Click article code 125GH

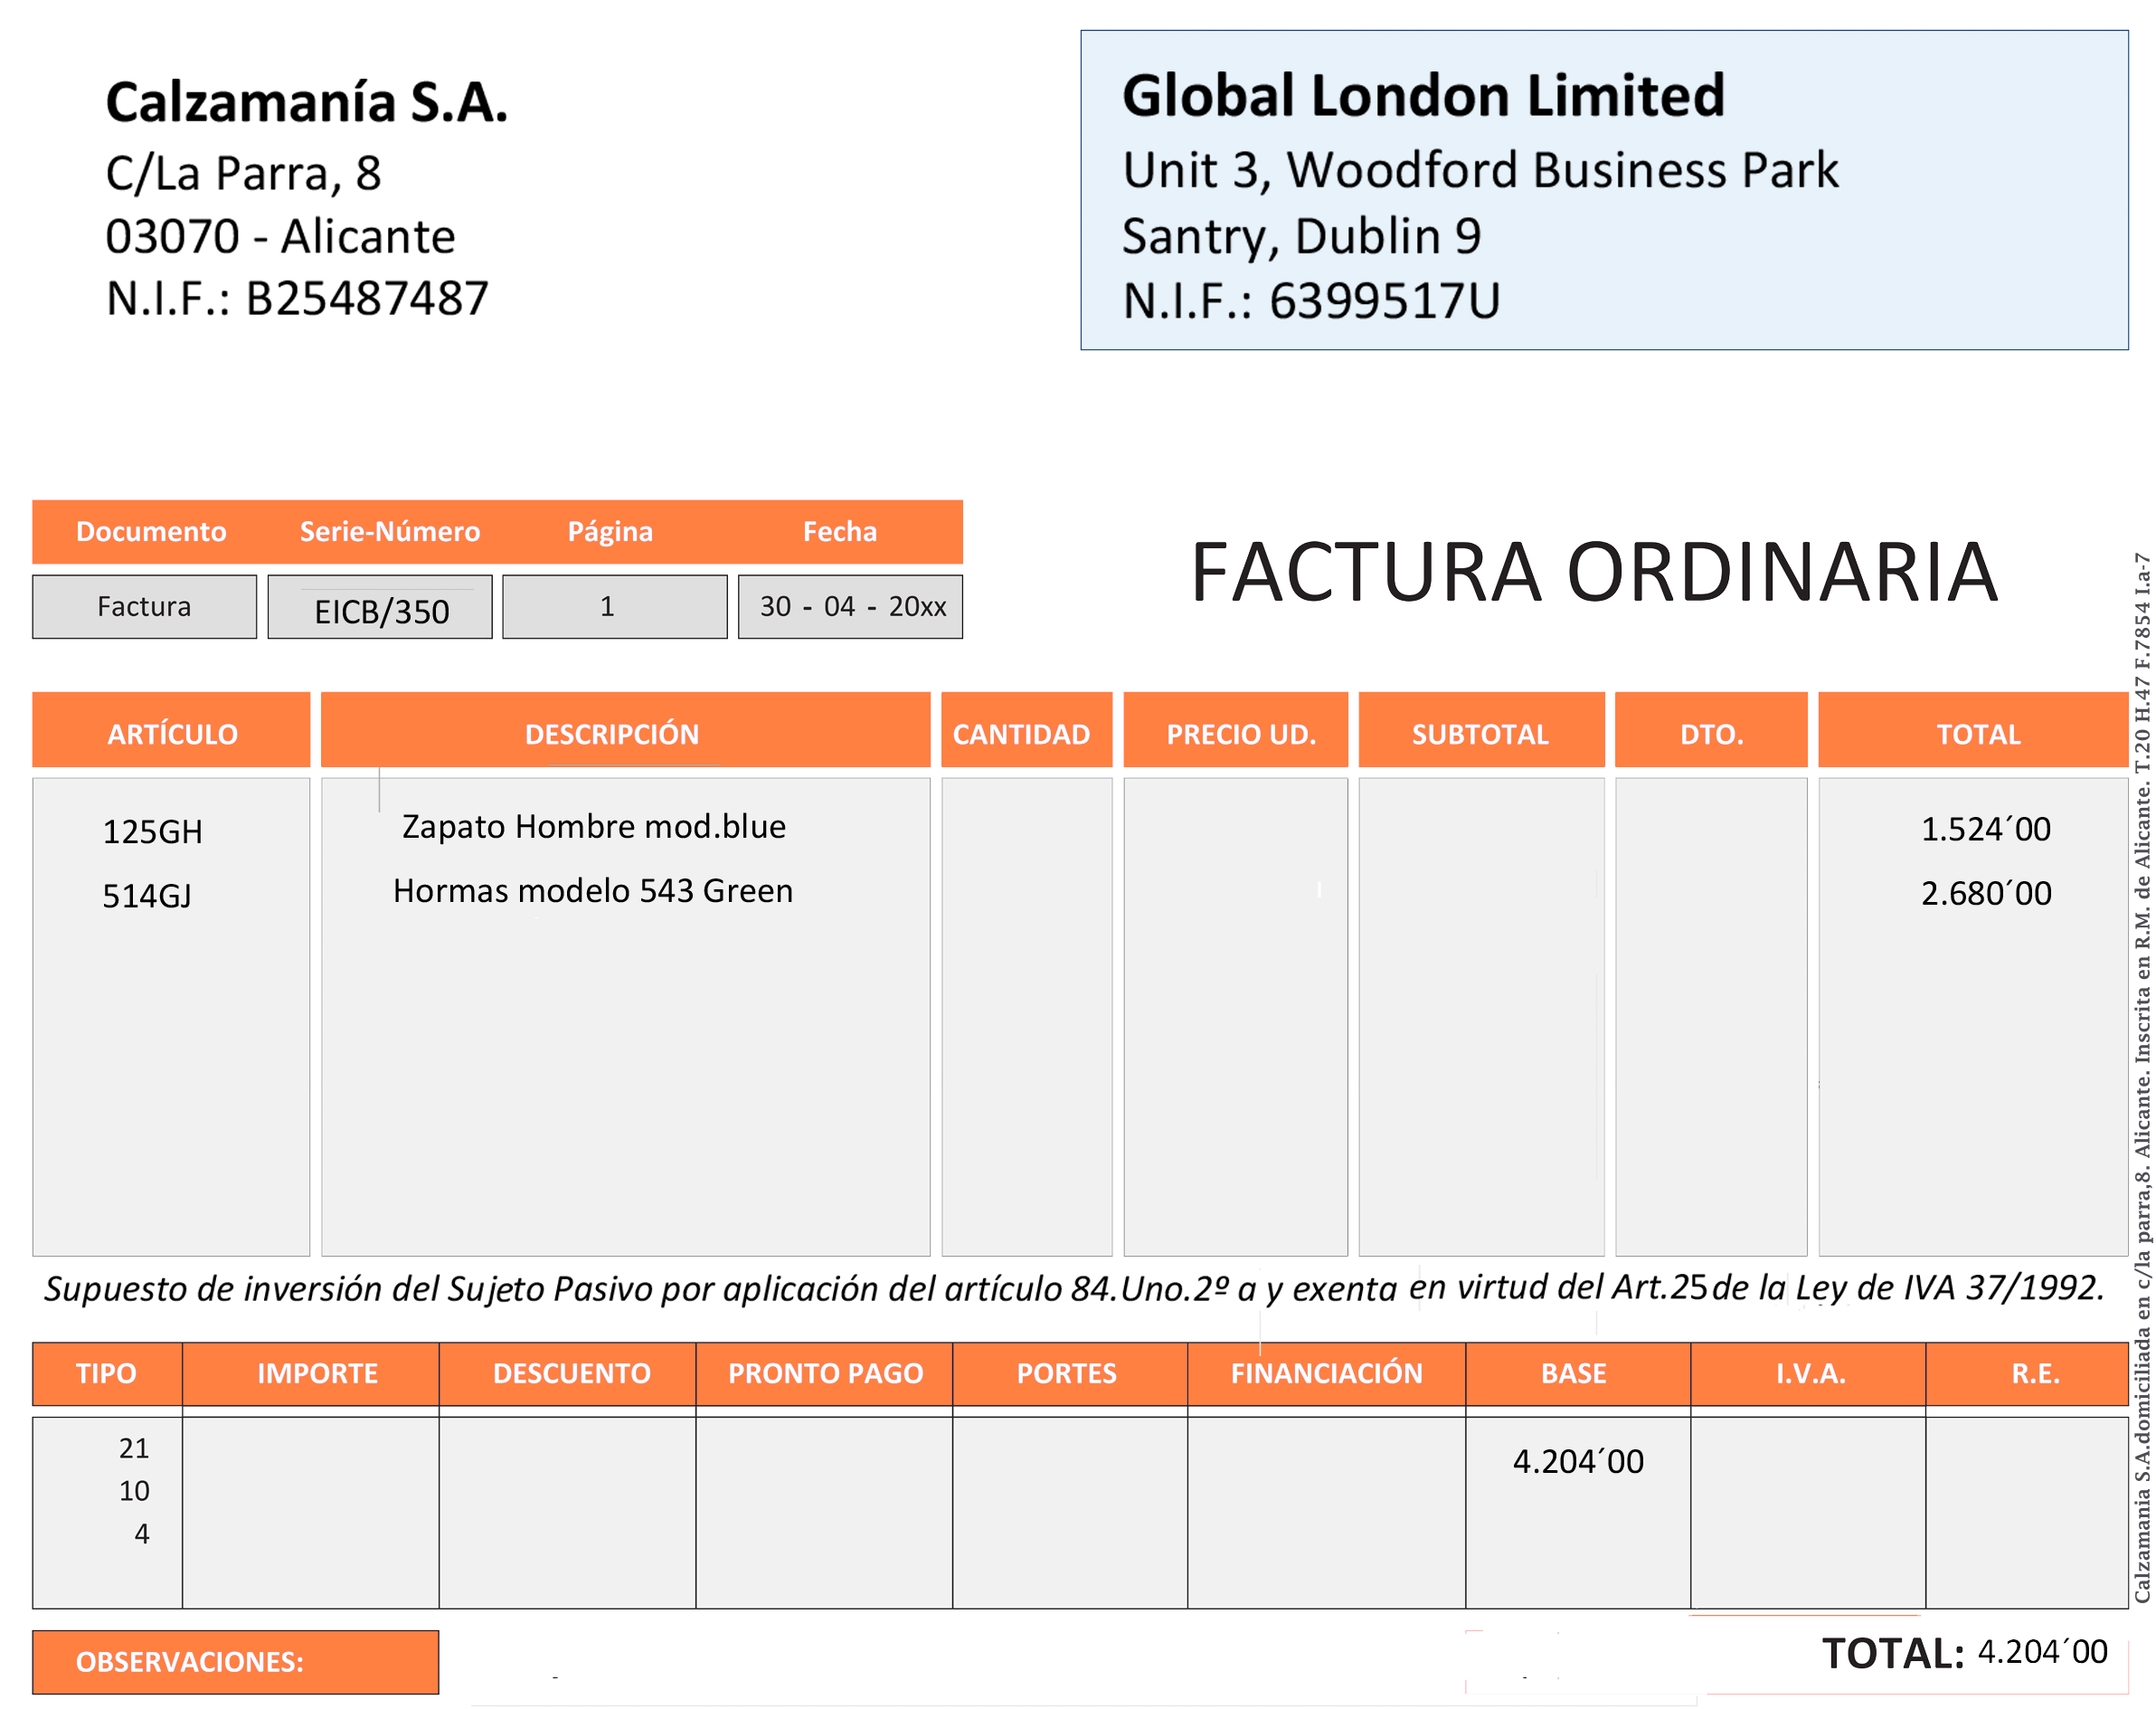click(152, 831)
